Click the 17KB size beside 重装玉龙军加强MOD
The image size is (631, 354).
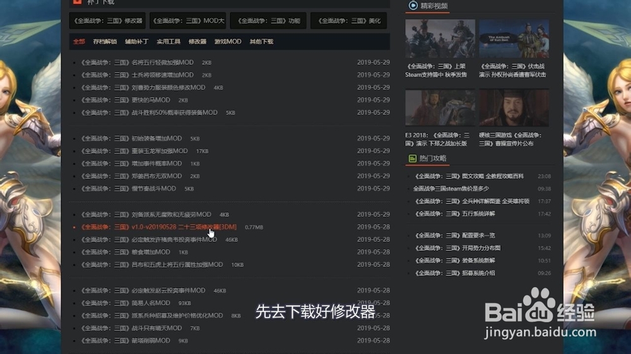203,151
